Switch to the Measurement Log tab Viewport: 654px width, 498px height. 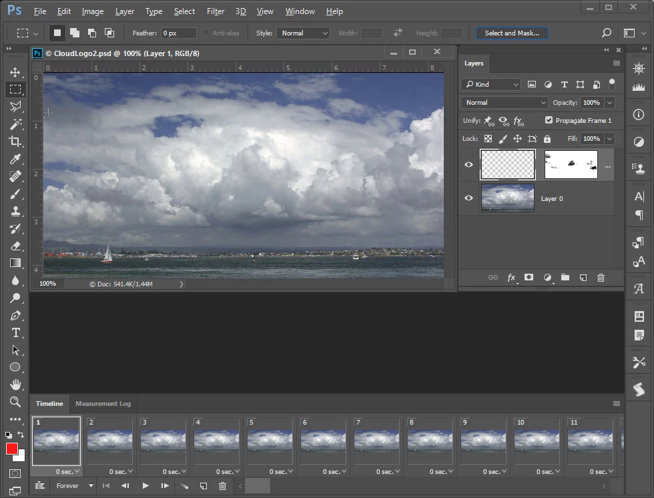coord(103,403)
